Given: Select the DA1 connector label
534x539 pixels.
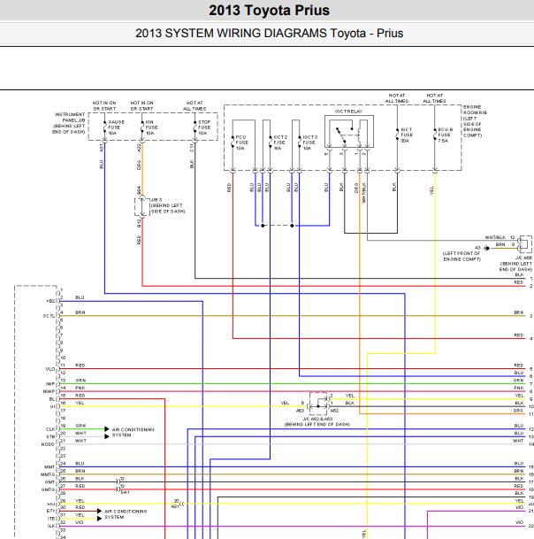Looking at the screenshot, I should pos(125,492).
